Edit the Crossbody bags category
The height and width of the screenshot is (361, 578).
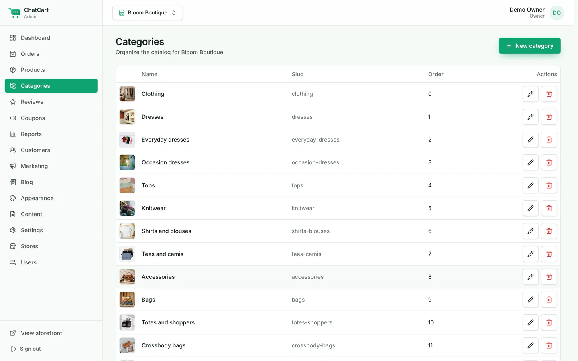[530, 345]
